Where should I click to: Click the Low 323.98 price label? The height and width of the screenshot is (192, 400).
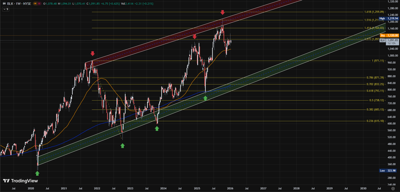[x=388, y=171]
